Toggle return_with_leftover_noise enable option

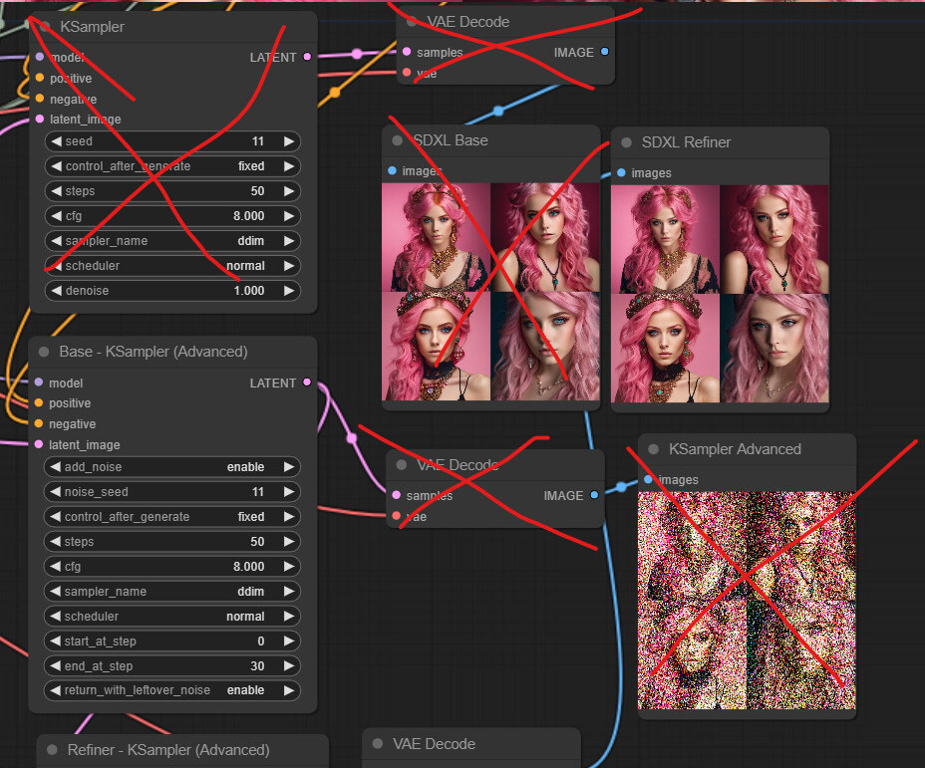tap(172, 690)
